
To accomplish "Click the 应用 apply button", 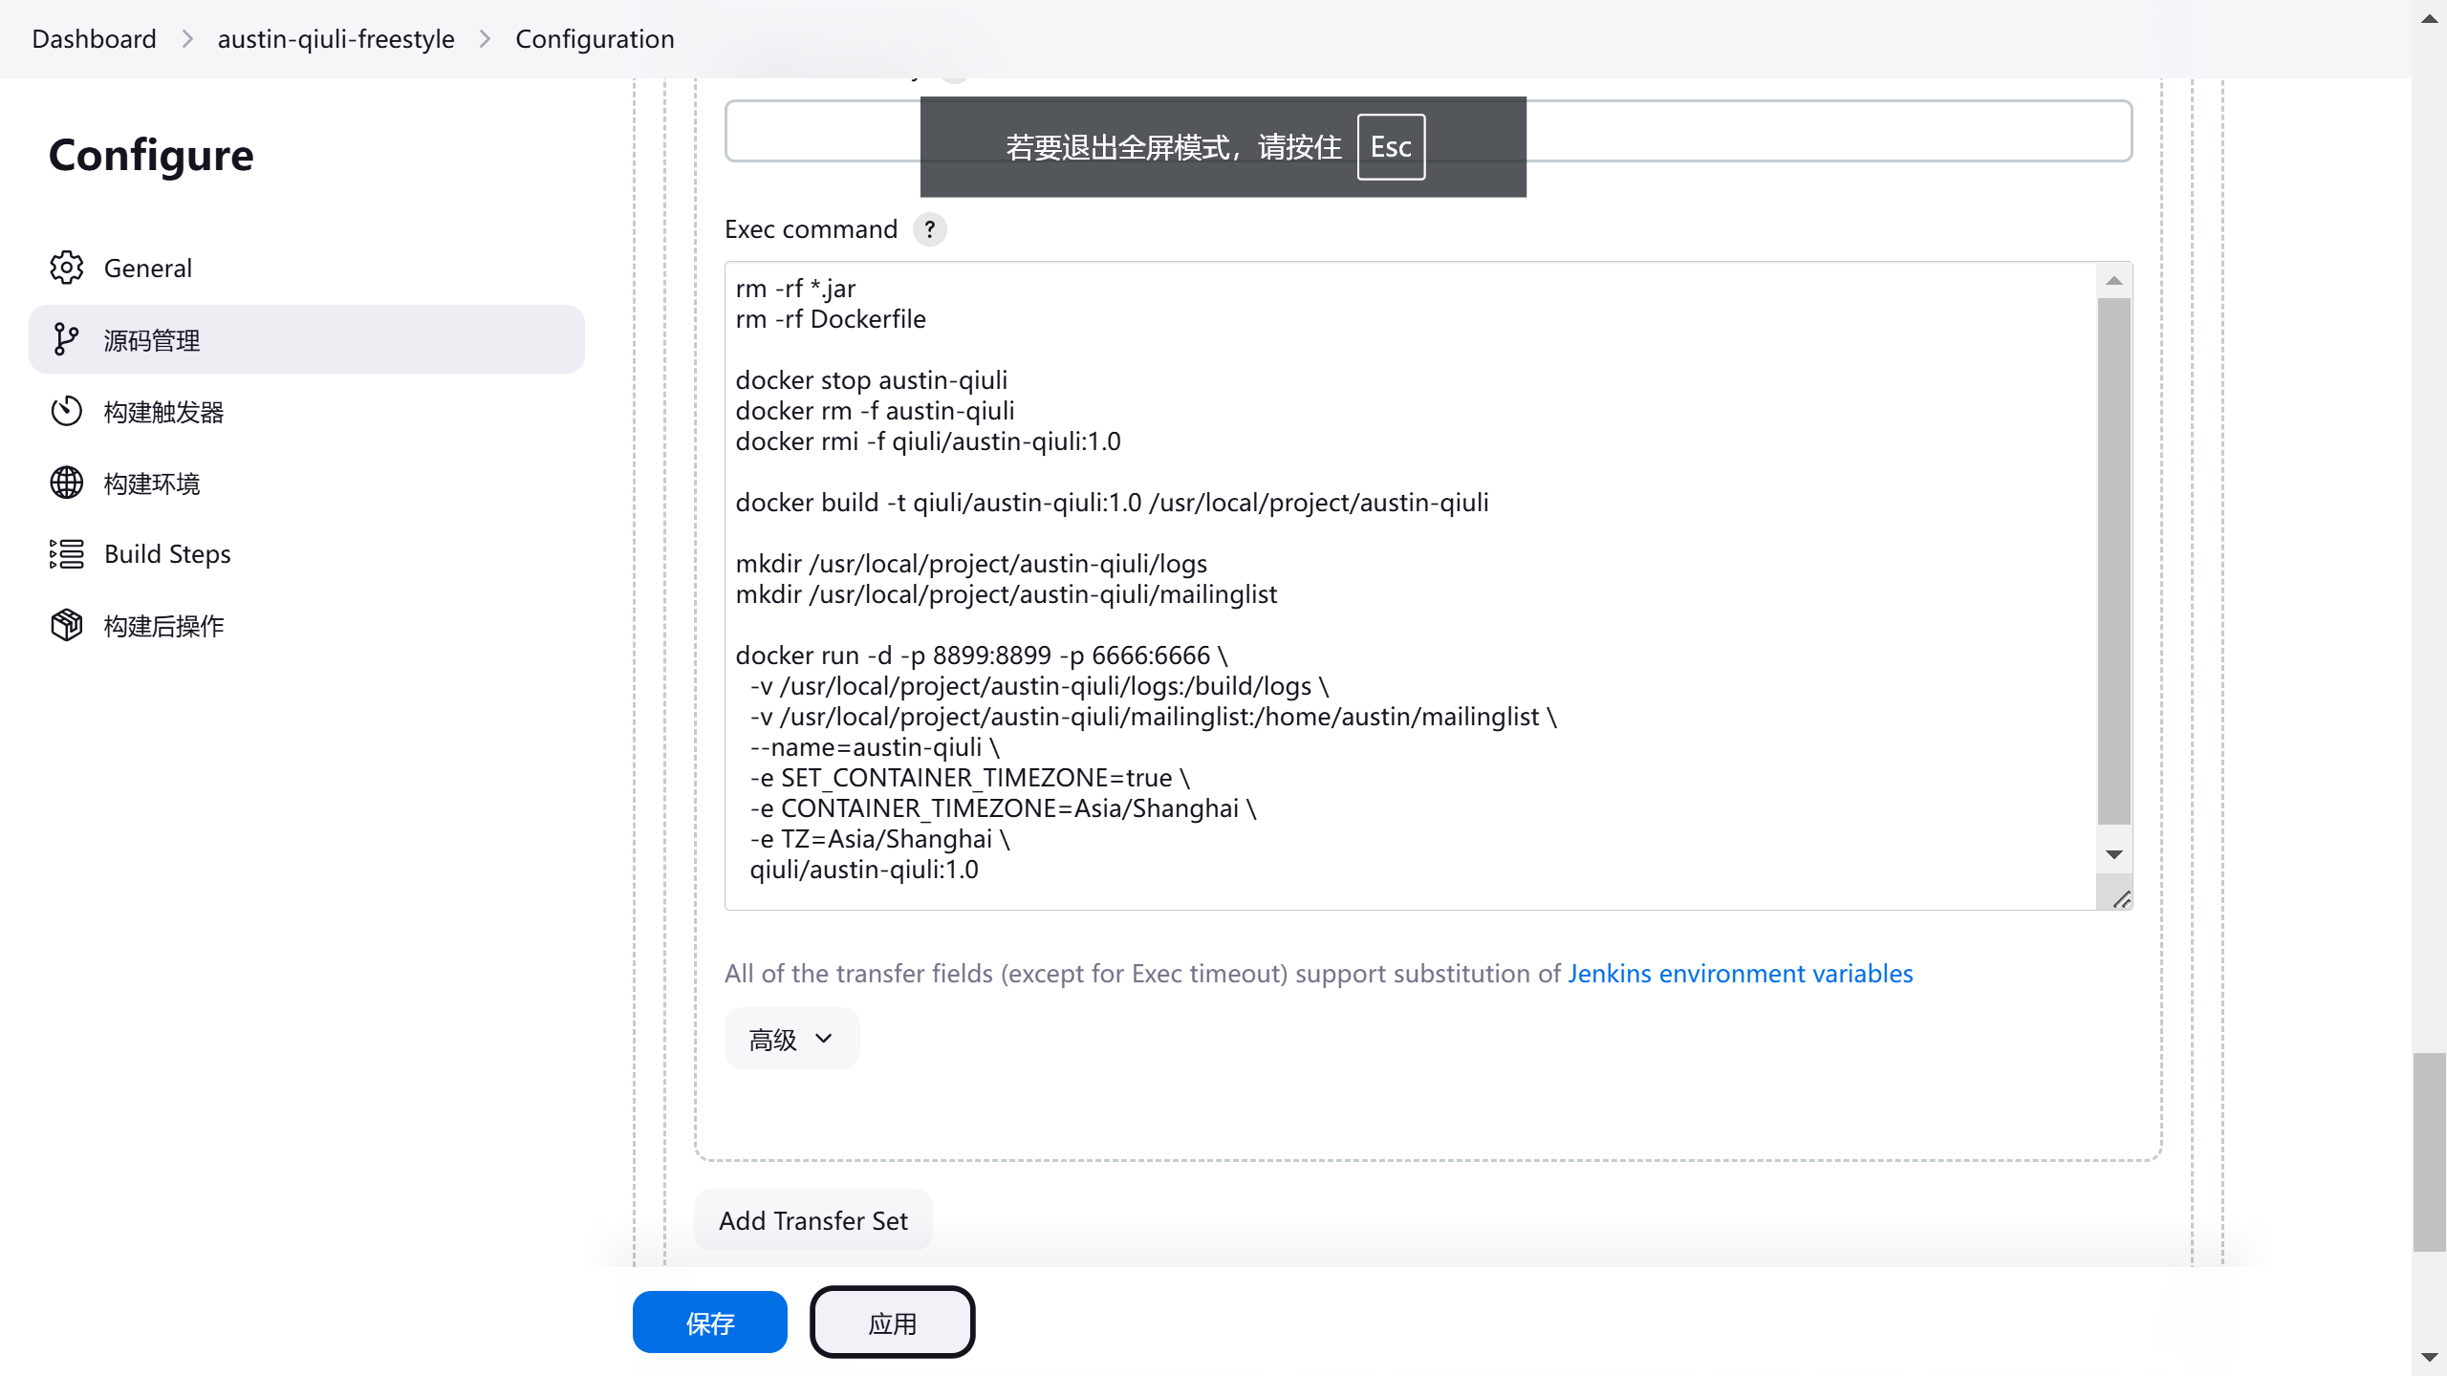I will tap(892, 1322).
